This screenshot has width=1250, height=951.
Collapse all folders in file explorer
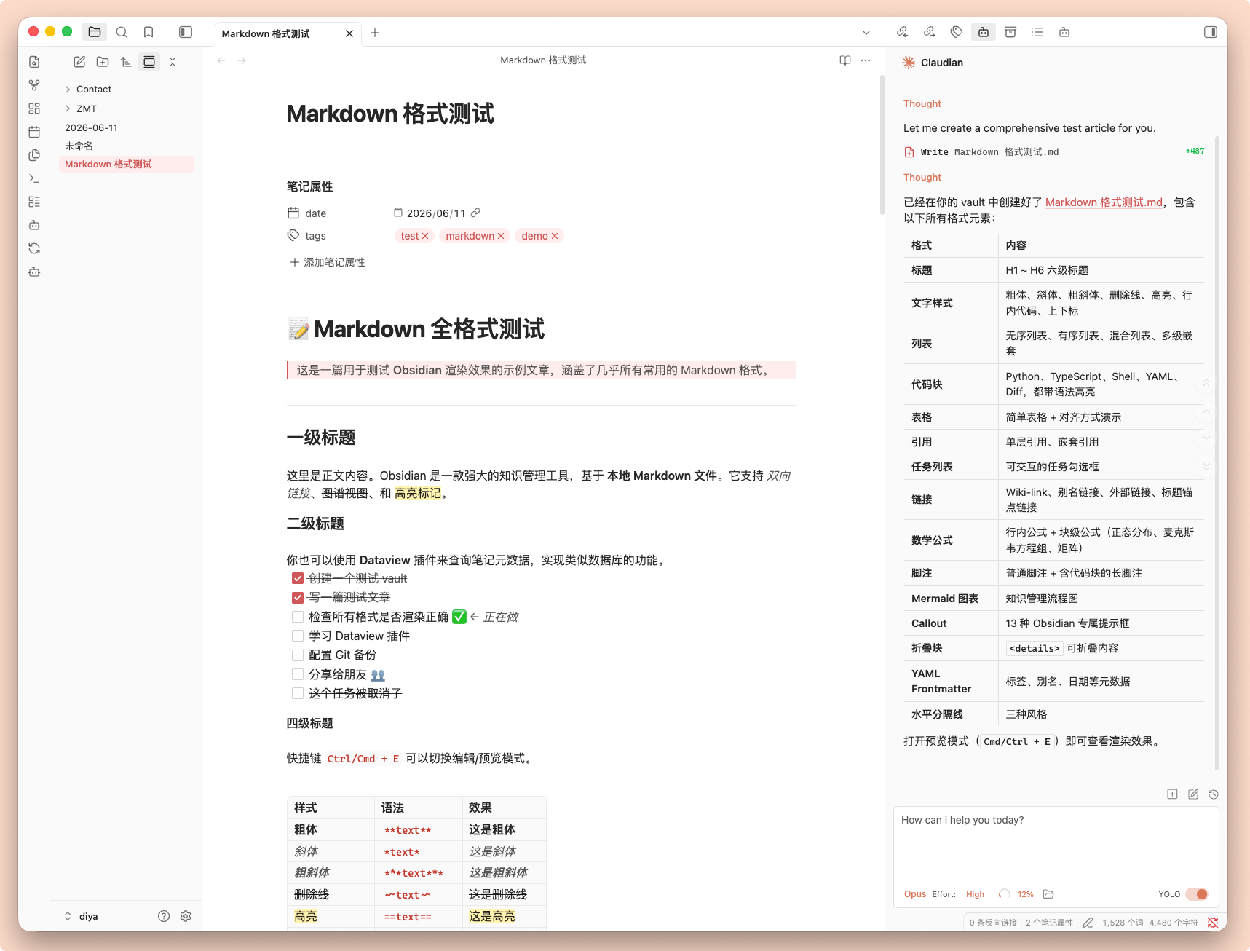(x=173, y=62)
